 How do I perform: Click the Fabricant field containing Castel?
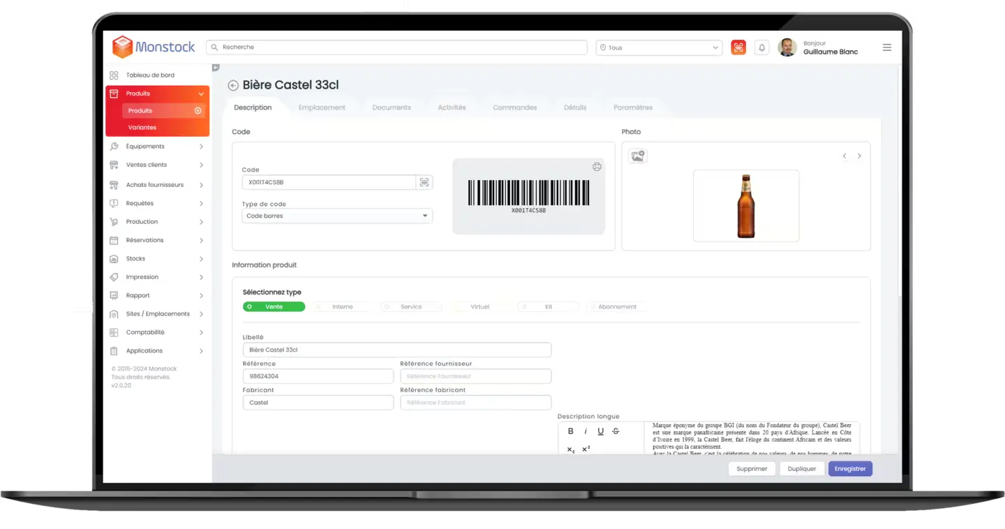[x=318, y=403]
